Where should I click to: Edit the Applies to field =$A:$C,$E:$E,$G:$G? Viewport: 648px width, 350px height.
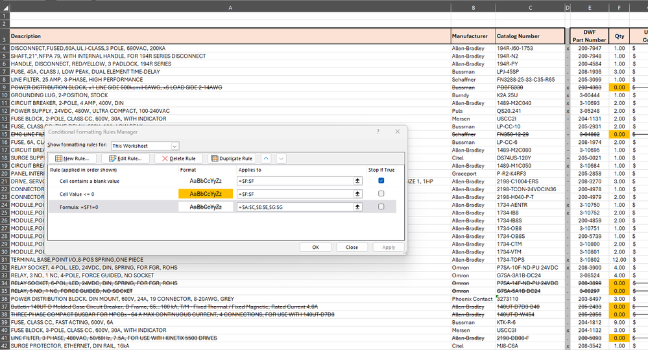(295, 207)
